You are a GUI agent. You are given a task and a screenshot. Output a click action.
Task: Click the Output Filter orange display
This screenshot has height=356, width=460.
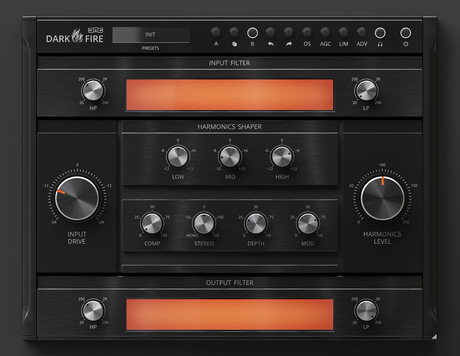point(230,315)
